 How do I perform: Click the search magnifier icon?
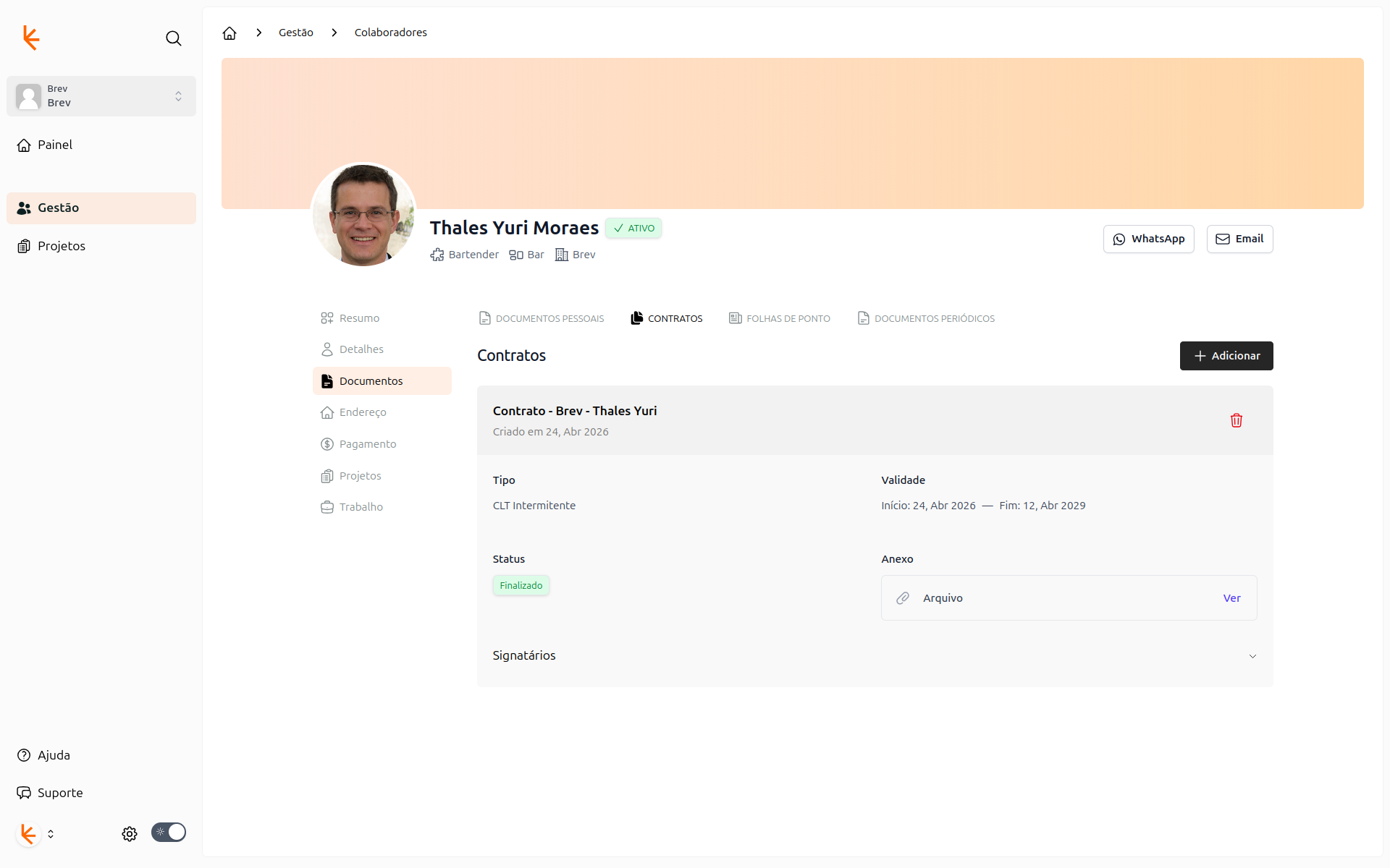tap(173, 38)
